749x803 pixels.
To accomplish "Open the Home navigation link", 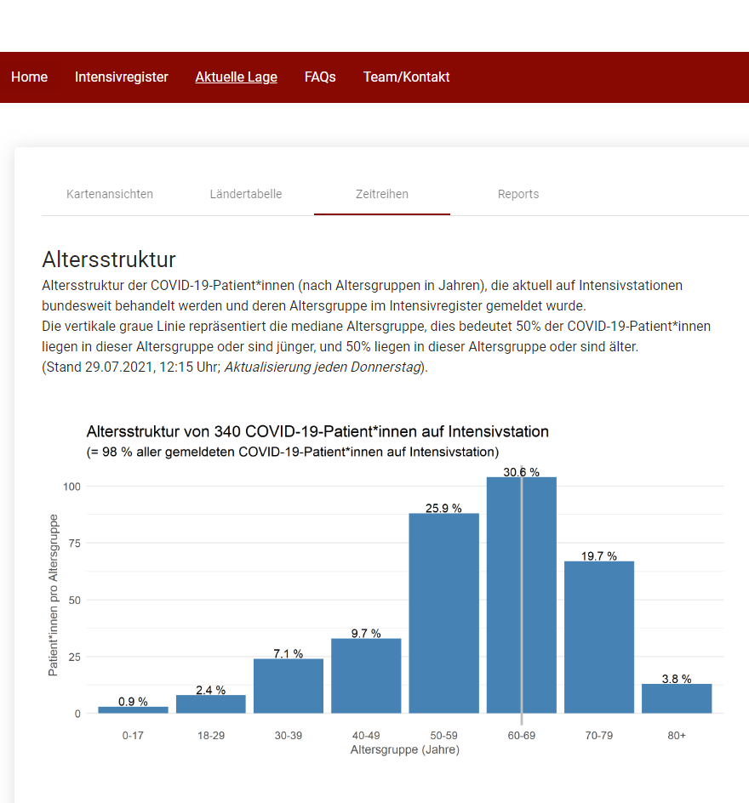I will 29,77.
